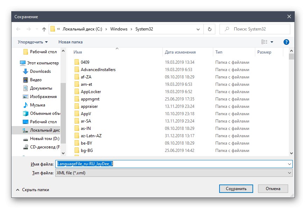
Task: Click the Сохранить button
Action: tap(236, 189)
